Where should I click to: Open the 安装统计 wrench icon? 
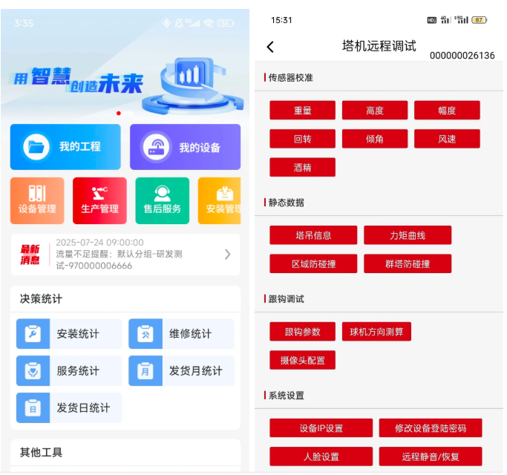pyautogui.click(x=33, y=334)
